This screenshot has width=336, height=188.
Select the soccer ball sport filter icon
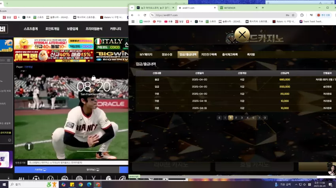pos(36,178)
